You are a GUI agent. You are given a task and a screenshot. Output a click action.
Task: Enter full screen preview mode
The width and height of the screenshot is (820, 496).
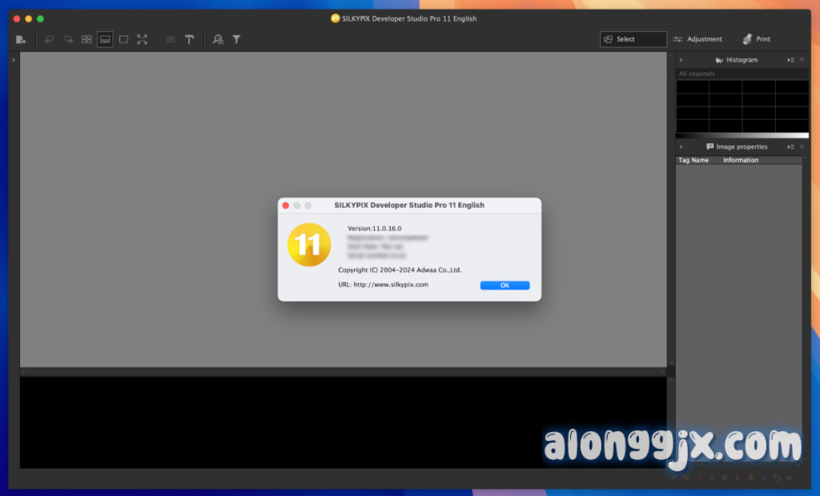[142, 39]
